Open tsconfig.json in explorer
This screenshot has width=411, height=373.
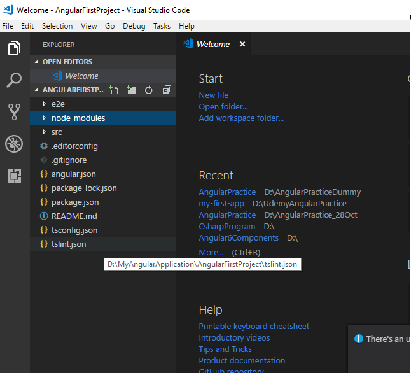pos(103,230)
